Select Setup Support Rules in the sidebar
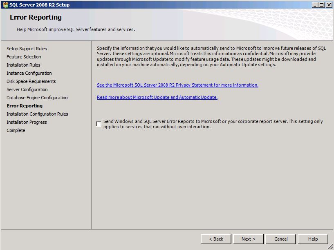 tap(26, 48)
